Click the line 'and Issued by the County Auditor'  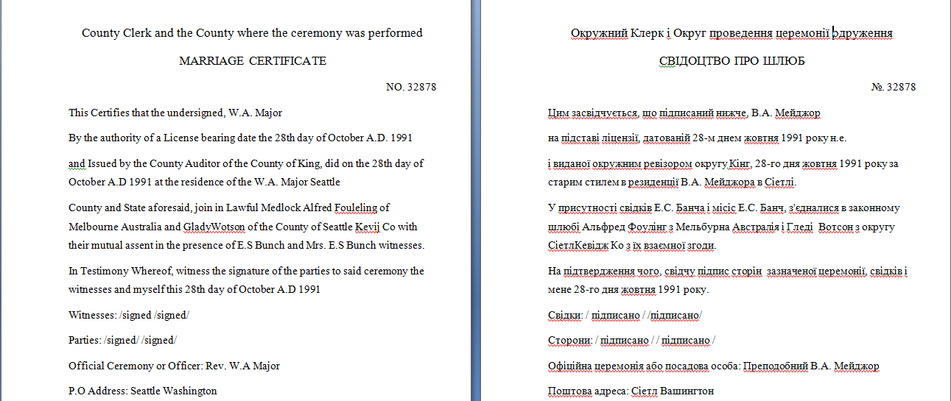click(x=246, y=163)
